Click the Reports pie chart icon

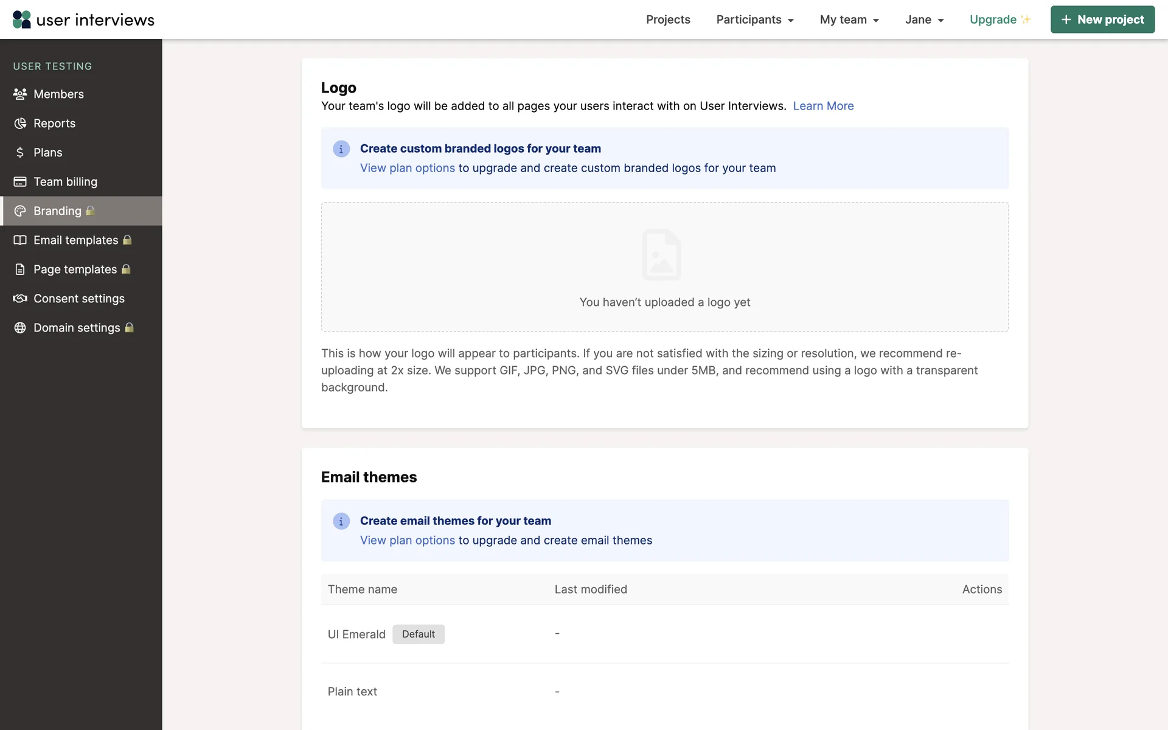click(20, 123)
